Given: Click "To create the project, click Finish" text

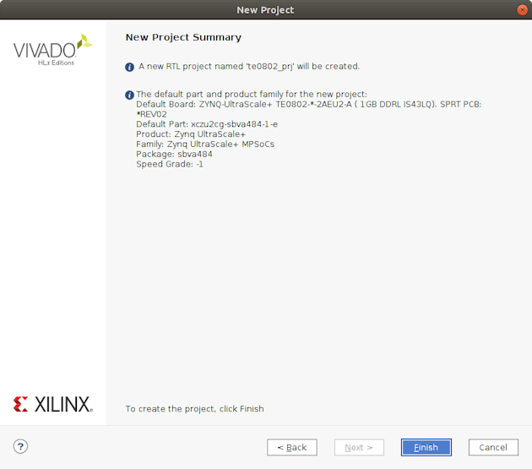Looking at the screenshot, I should 194,408.
